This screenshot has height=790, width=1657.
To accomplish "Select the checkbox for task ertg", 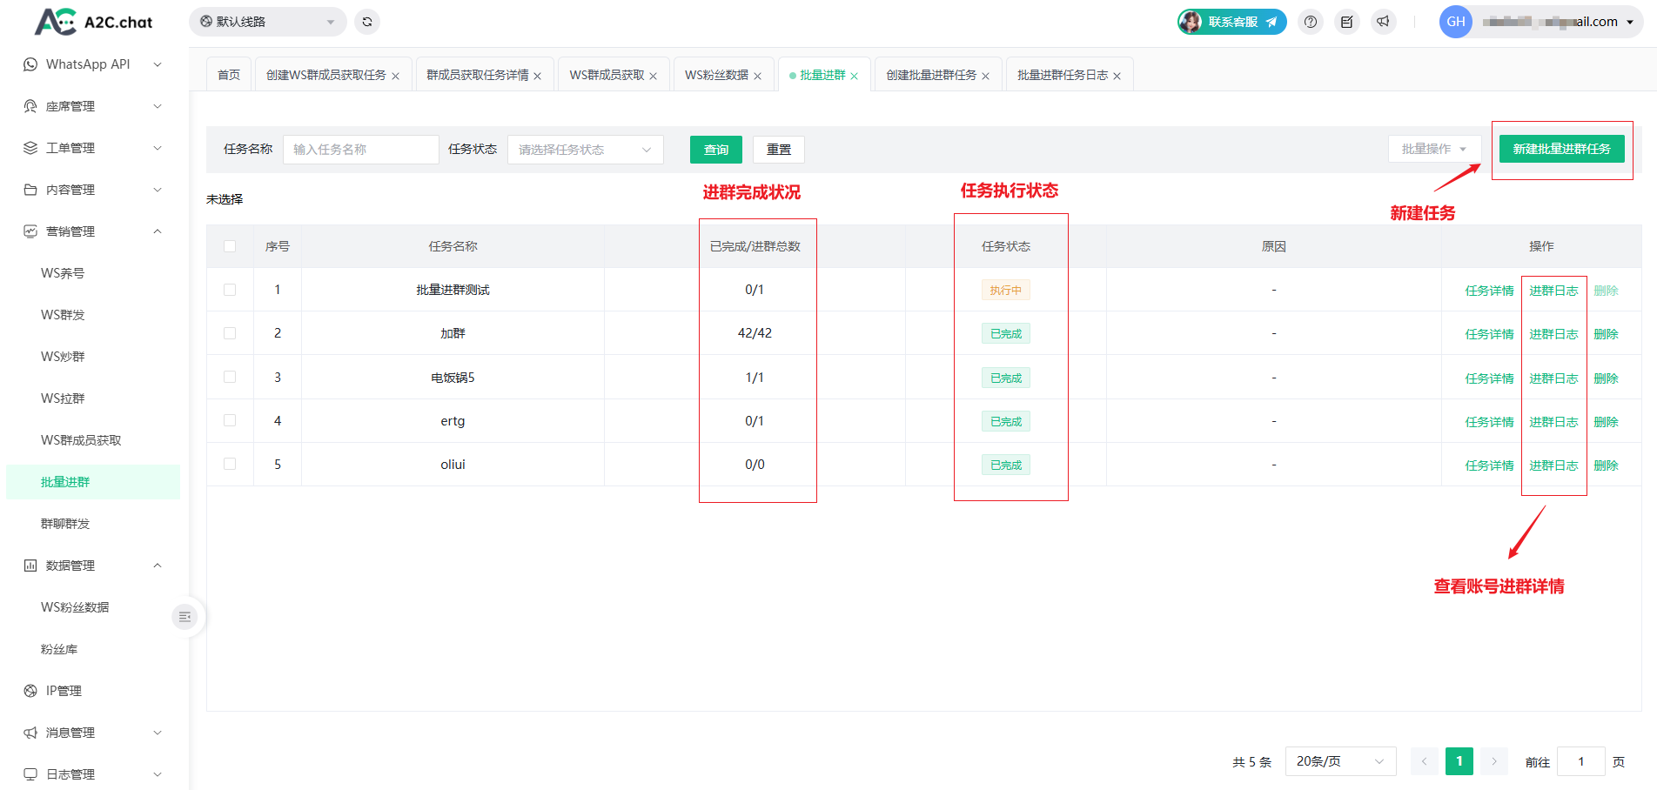I will pos(230,421).
